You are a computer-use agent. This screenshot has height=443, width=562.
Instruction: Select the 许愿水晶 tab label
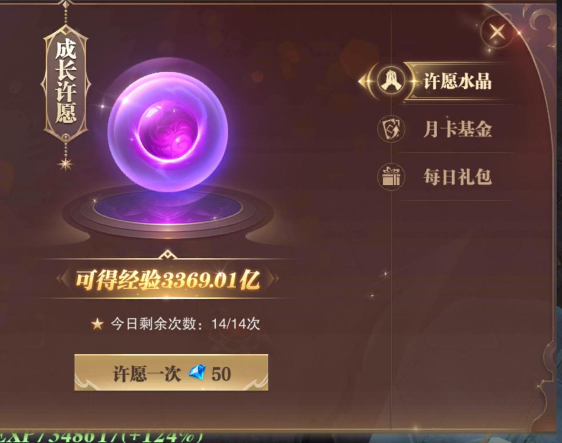point(458,82)
